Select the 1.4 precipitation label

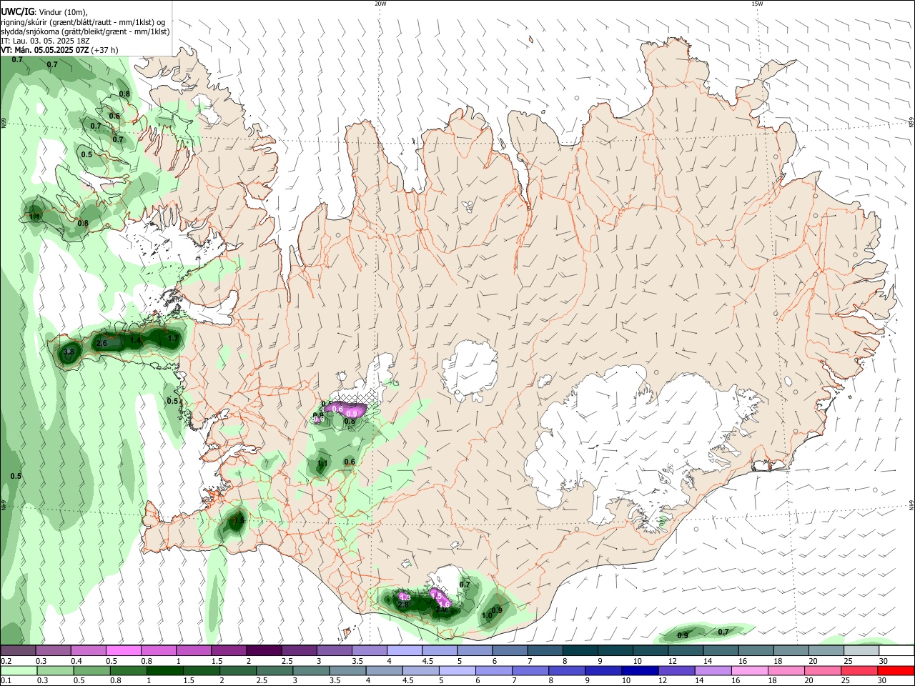click(136, 340)
